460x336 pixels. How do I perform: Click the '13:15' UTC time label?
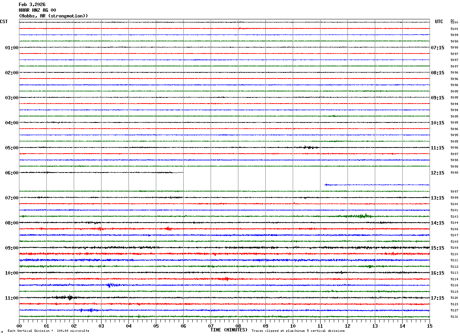[438, 198]
